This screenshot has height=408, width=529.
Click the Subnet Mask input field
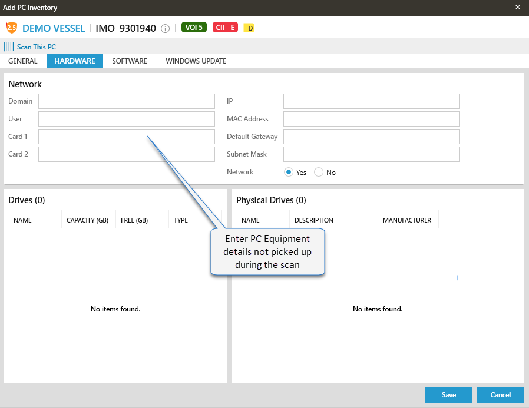coord(372,154)
